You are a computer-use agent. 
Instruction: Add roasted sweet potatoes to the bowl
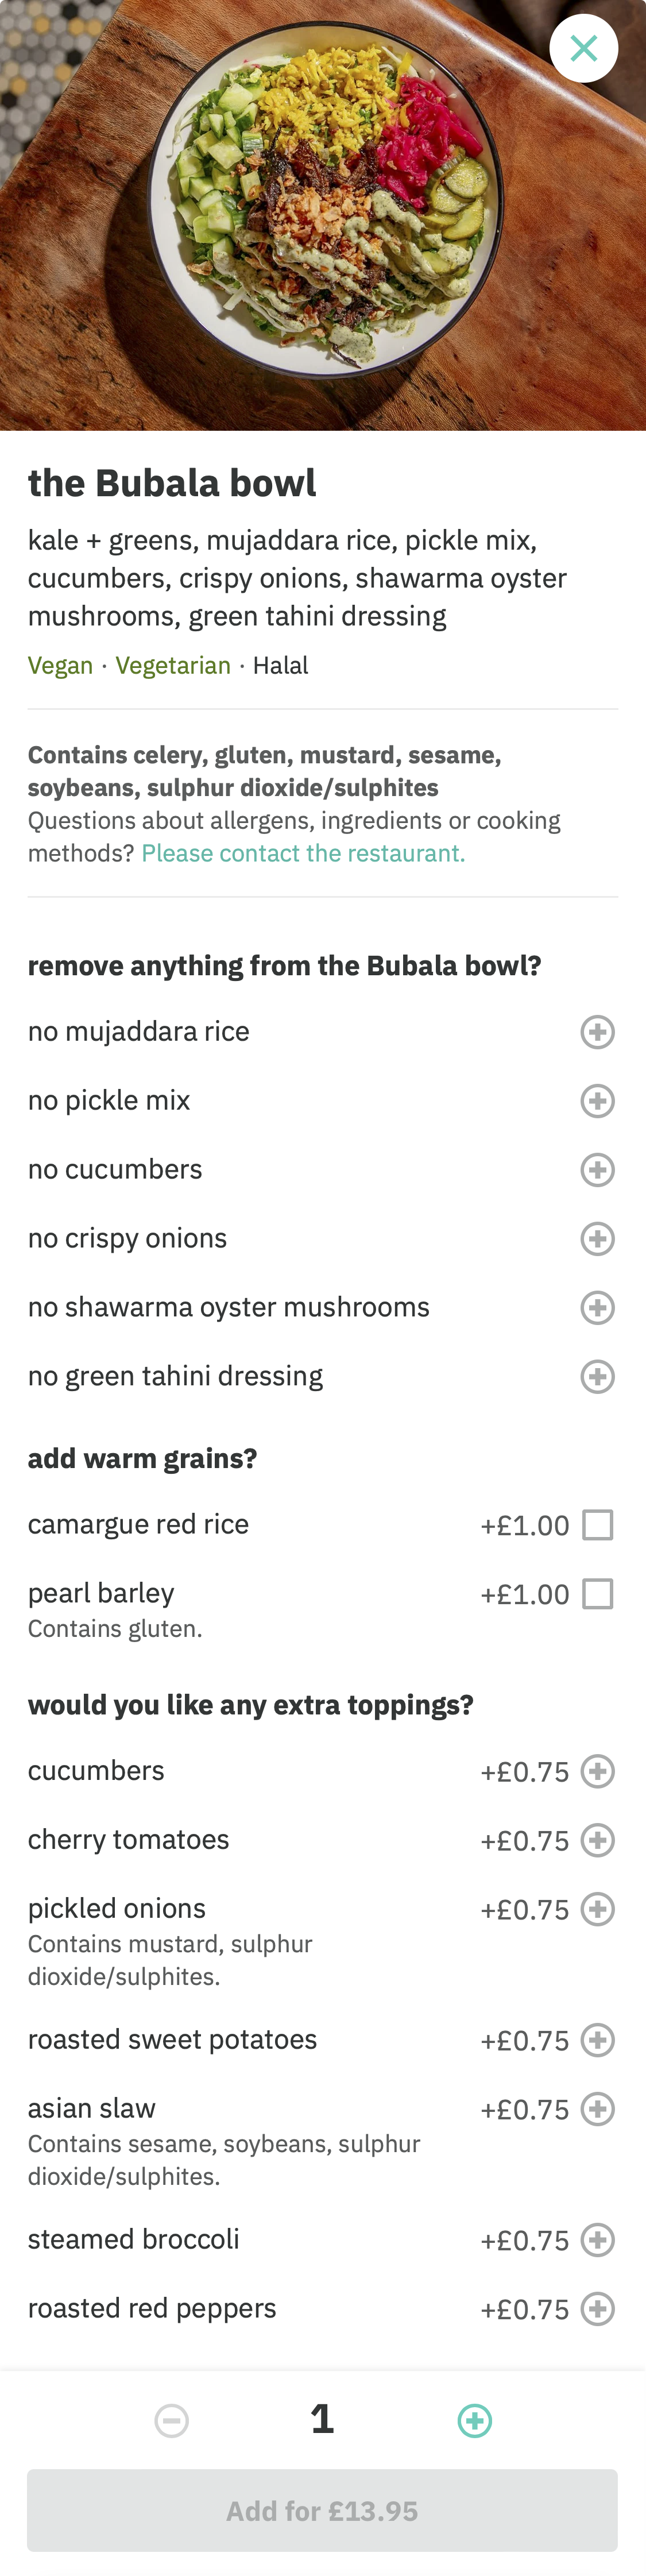coord(597,2040)
